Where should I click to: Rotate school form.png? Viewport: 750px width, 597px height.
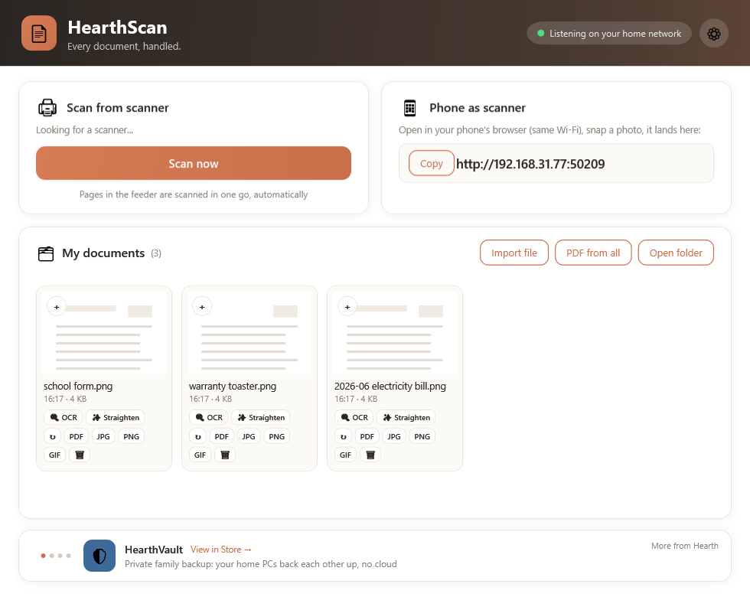coord(53,437)
